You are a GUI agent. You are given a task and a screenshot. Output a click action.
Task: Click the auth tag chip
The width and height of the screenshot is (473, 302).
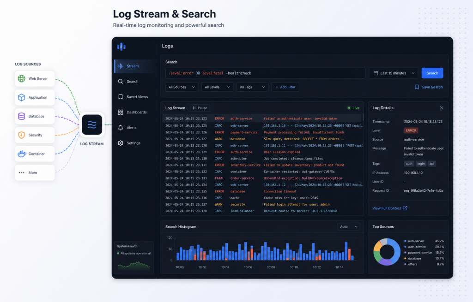[x=409, y=164]
